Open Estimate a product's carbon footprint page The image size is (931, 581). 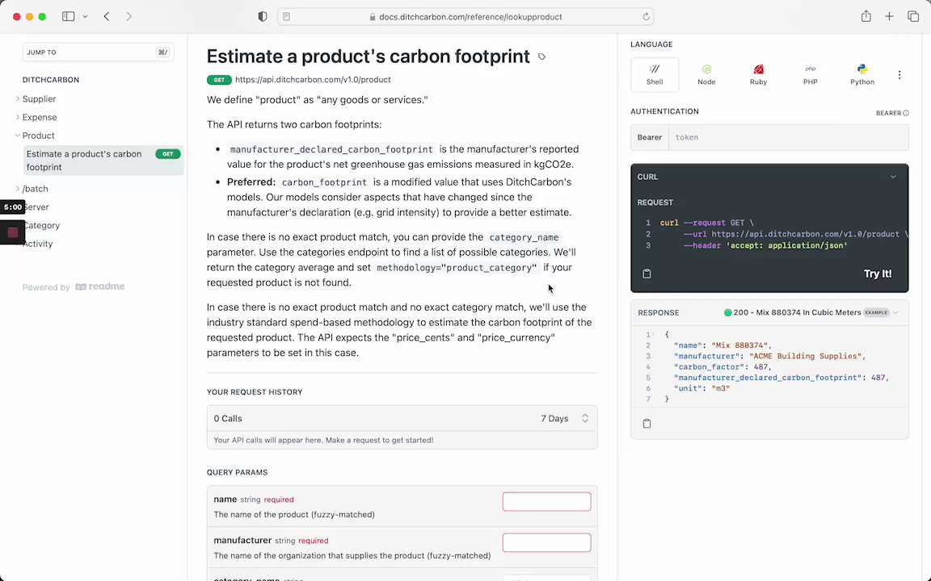click(x=103, y=161)
